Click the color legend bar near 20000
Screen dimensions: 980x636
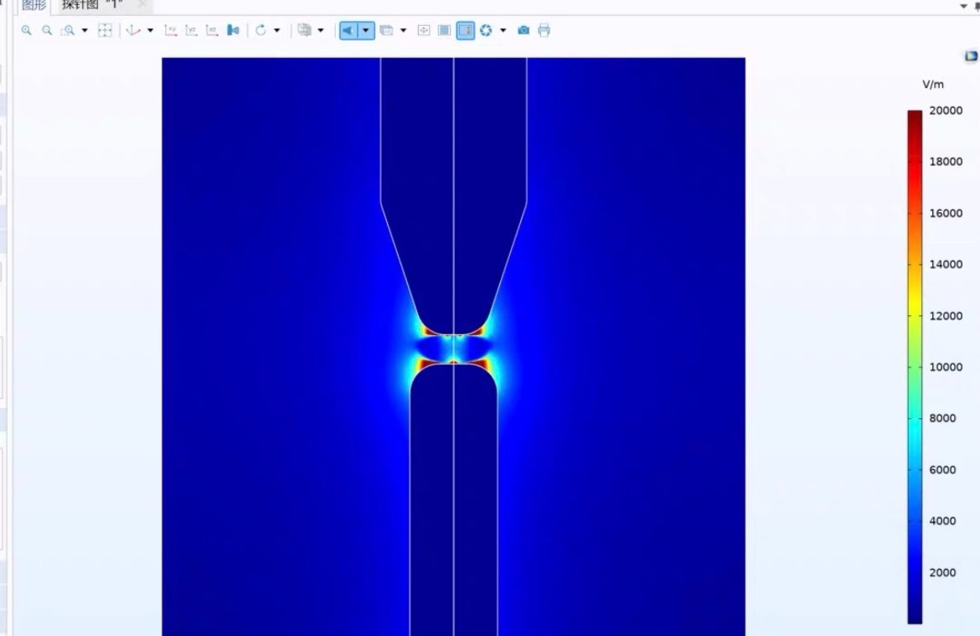[x=915, y=116]
